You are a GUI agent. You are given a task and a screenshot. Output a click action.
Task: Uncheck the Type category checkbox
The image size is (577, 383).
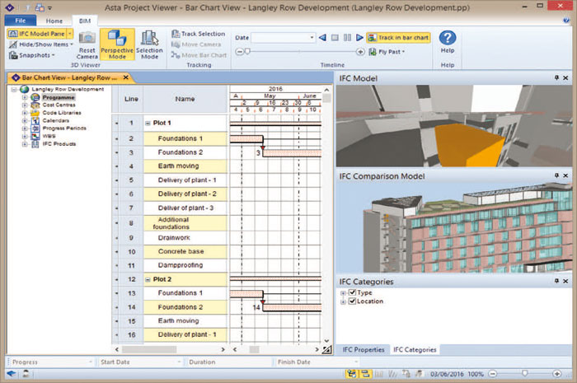(x=352, y=292)
